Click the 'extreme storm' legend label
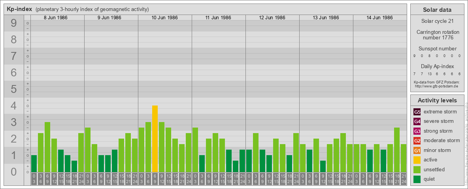This screenshot has width=468, height=189. tap(440, 112)
